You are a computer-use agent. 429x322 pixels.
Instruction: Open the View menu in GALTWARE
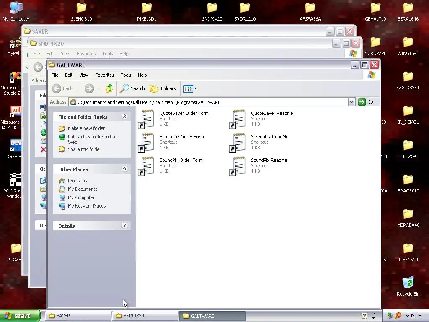point(84,75)
